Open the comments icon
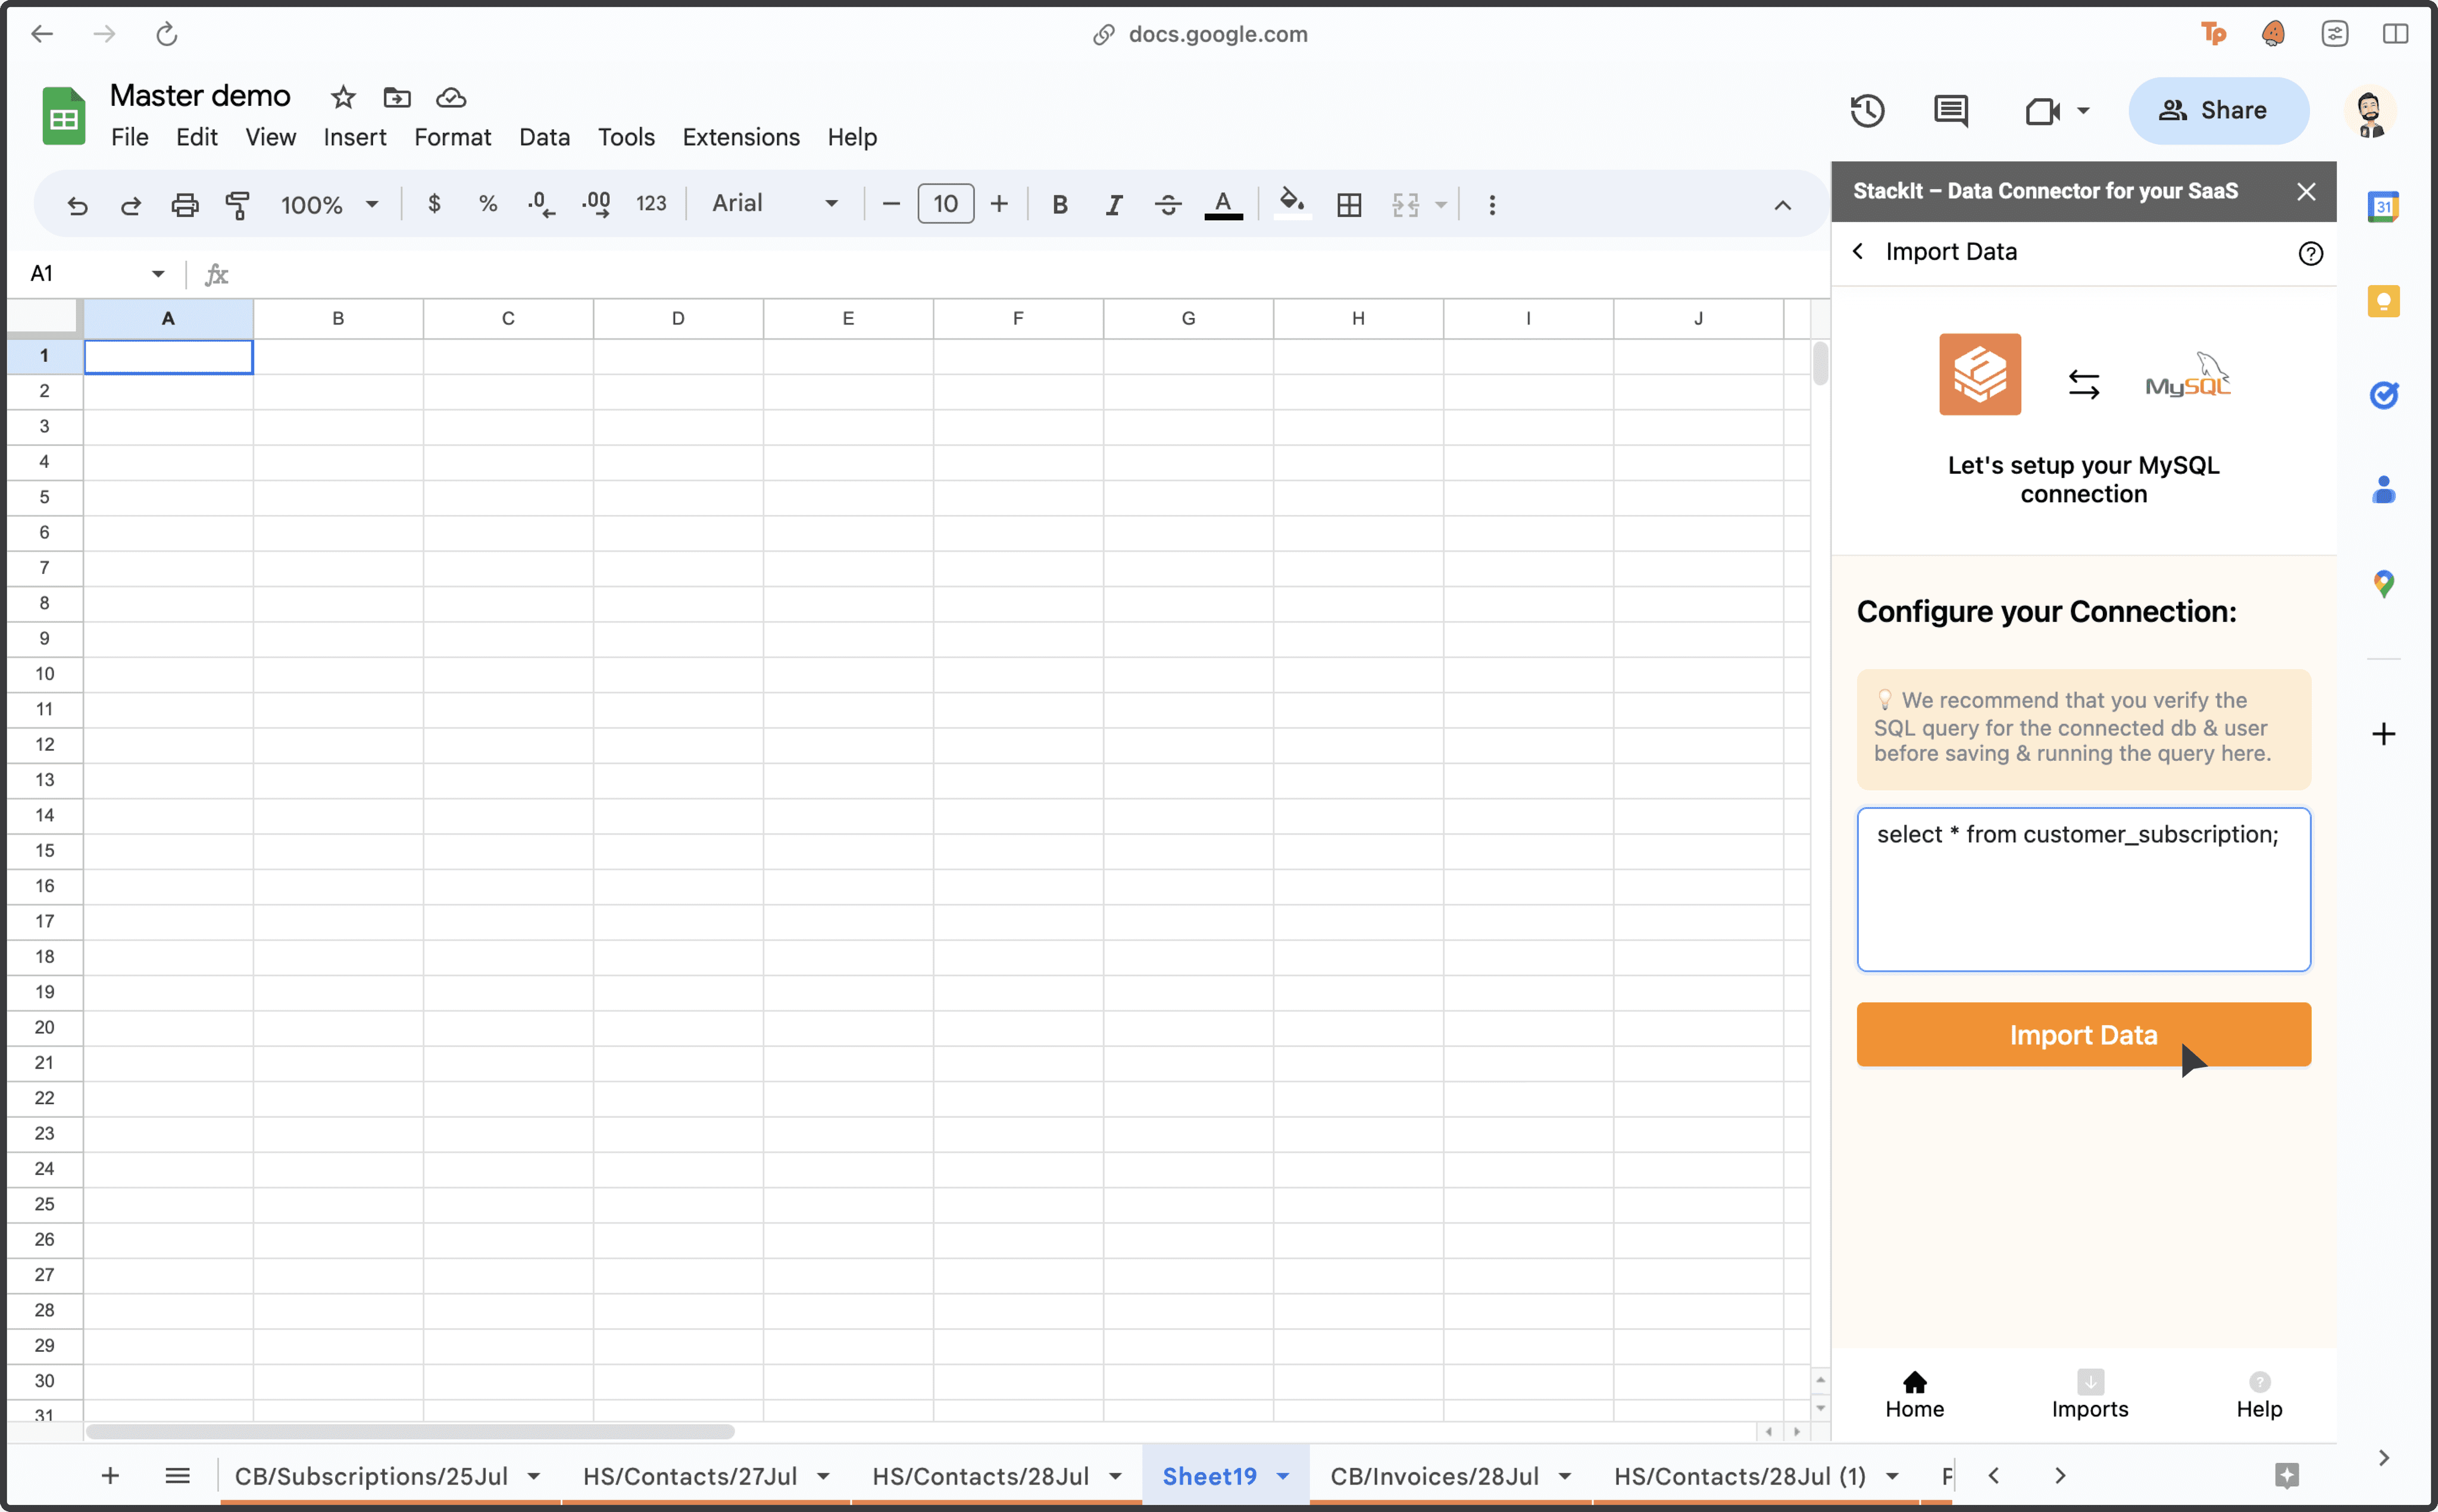The width and height of the screenshot is (2438, 1512). pos(1950,110)
